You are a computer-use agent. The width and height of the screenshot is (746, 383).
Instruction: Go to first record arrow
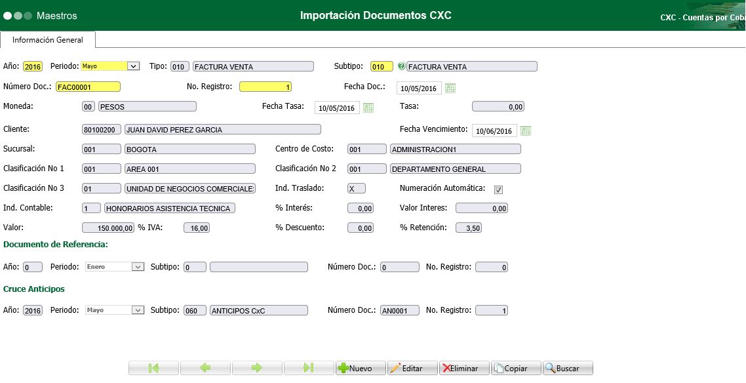[x=153, y=368]
